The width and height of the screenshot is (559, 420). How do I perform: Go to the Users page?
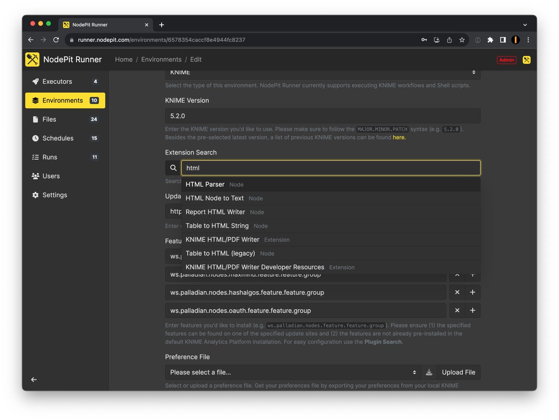tap(65, 176)
